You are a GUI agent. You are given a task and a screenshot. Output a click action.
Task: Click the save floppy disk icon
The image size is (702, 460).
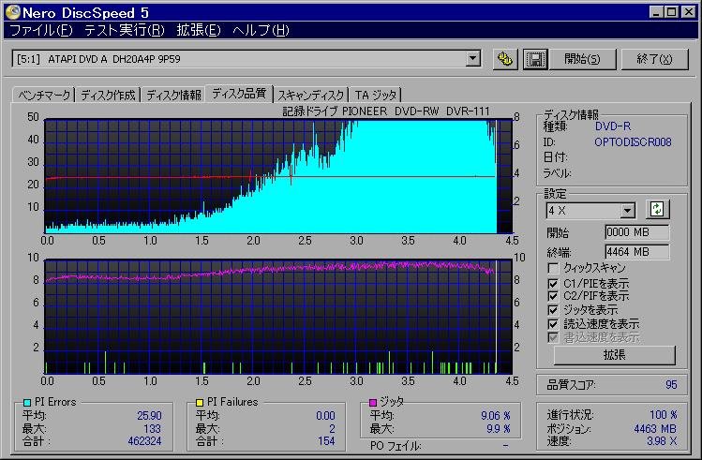point(535,59)
